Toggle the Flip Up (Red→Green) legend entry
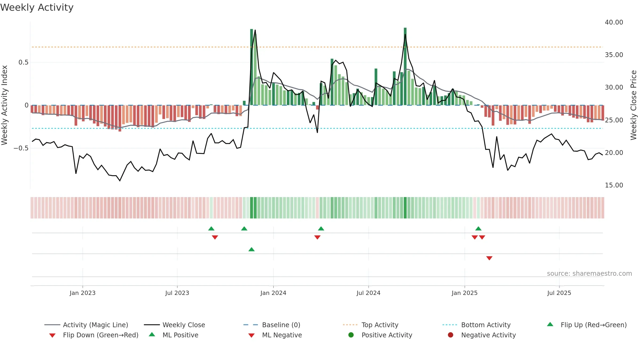641x360 pixels. (587, 325)
